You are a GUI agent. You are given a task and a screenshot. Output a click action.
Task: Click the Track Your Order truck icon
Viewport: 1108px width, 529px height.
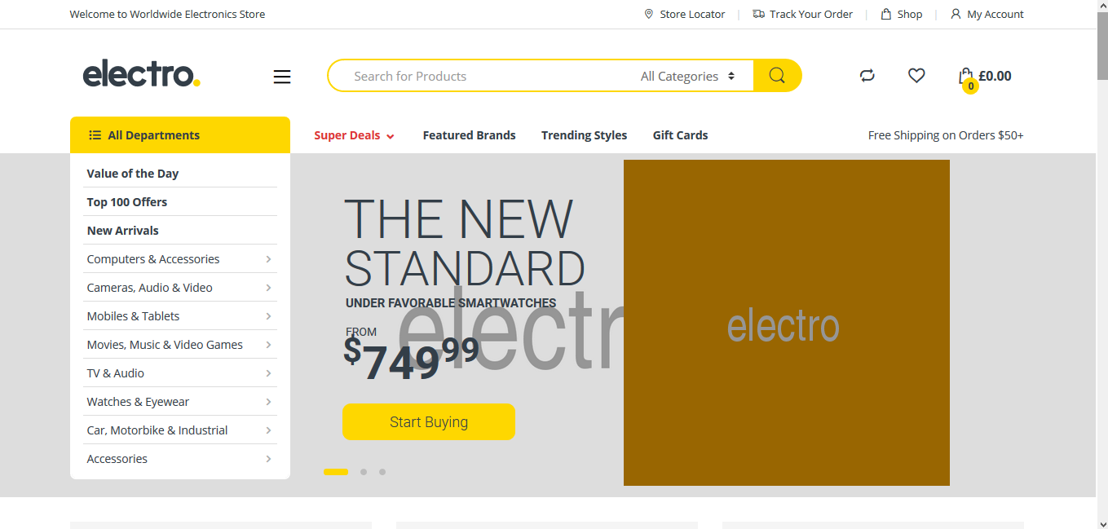[758, 14]
